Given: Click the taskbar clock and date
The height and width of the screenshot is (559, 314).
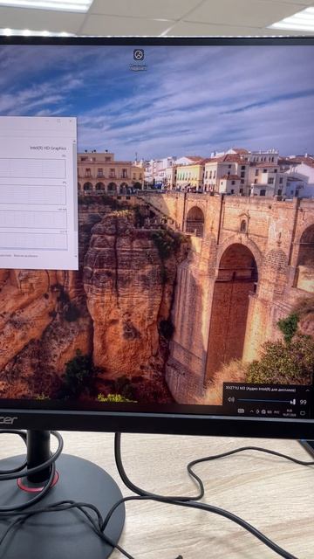Looking at the screenshot, I should (x=290, y=412).
